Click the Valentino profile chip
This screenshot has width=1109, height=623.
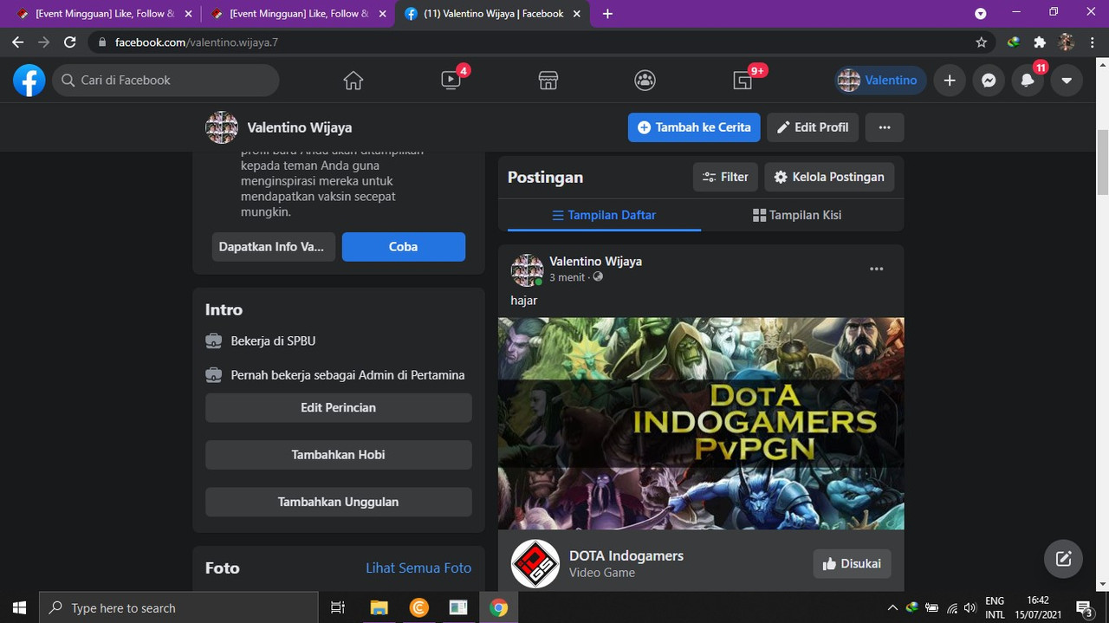tap(879, 81)
